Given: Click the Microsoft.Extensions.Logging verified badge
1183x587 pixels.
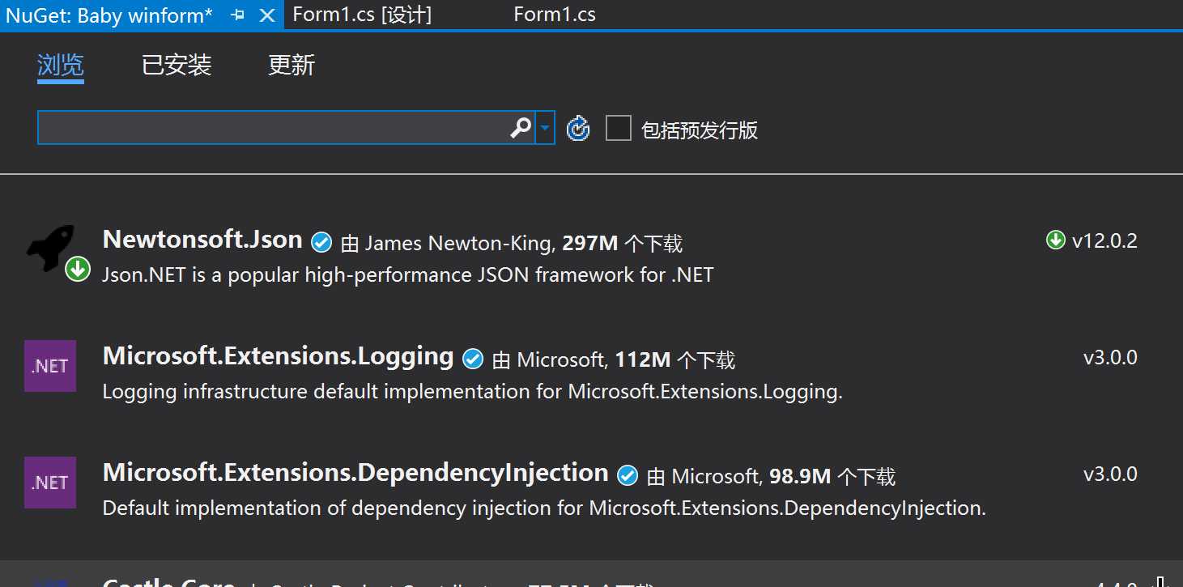Looking at the screenshot, I should click(x=473, y=358).
